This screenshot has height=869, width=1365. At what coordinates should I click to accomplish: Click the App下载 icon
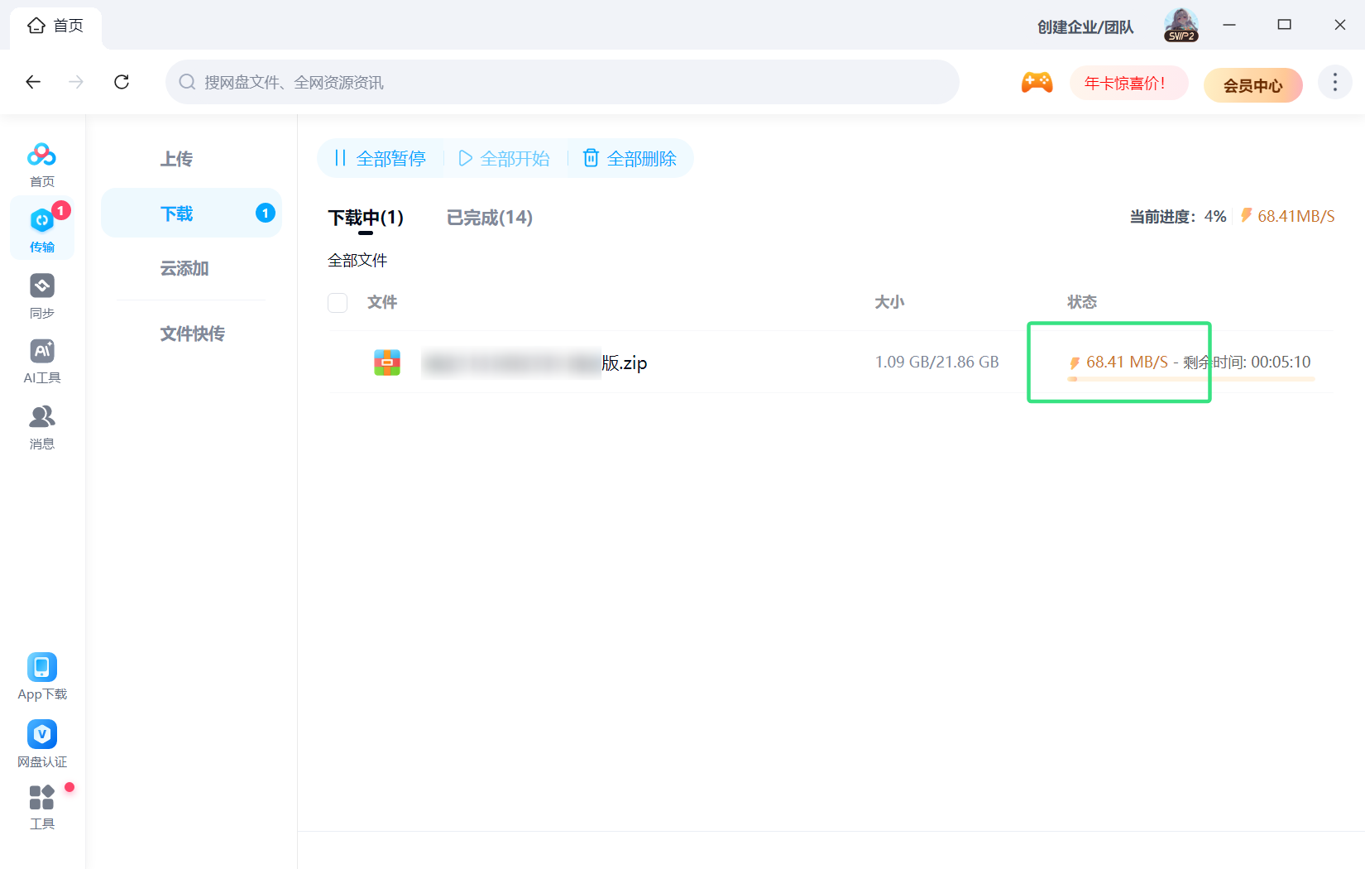point(41,668)
